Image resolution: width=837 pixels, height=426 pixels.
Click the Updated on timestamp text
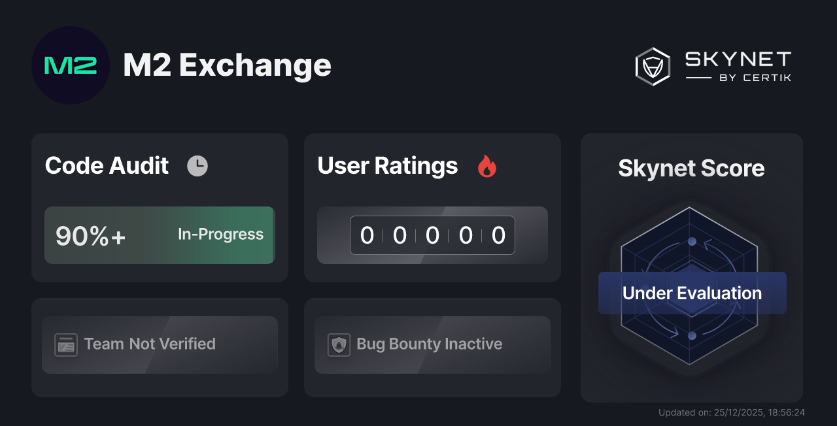point(732,412)
